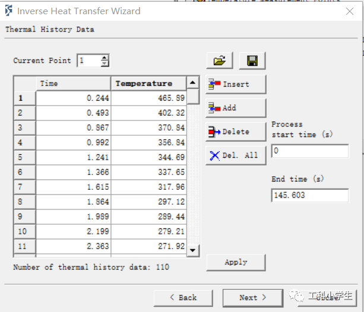Select row header 2
Screen dimensions: 364x312
25,113
